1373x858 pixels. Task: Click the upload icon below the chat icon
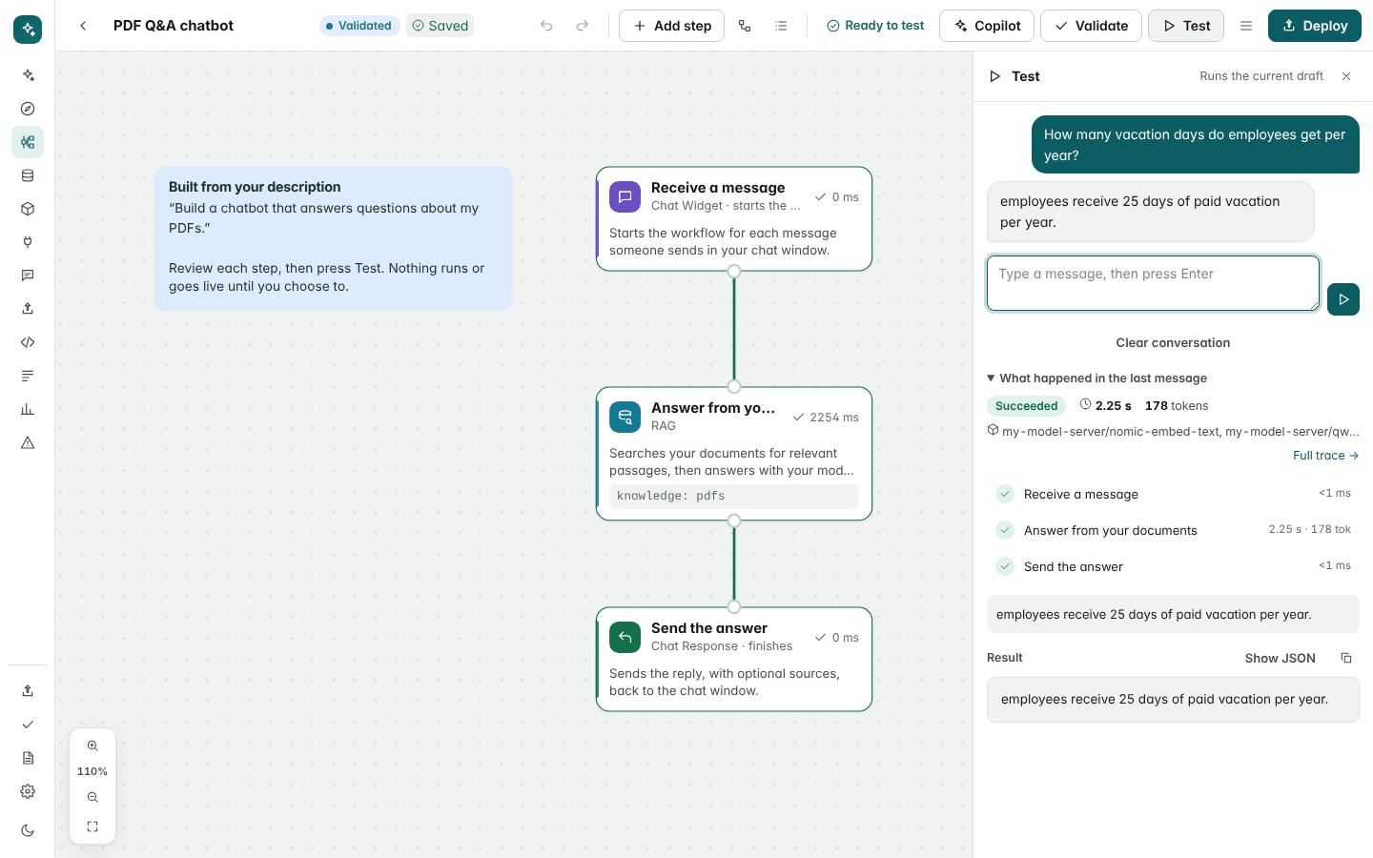tap(28, 309)
